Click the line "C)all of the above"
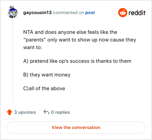152x140 pixels. (x=44, y=88)
